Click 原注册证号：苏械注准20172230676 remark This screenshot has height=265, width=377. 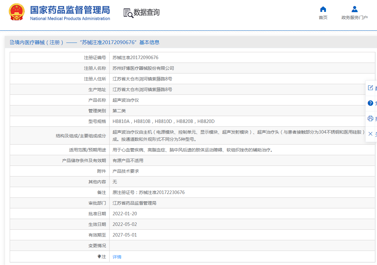(x=149, y=192)
